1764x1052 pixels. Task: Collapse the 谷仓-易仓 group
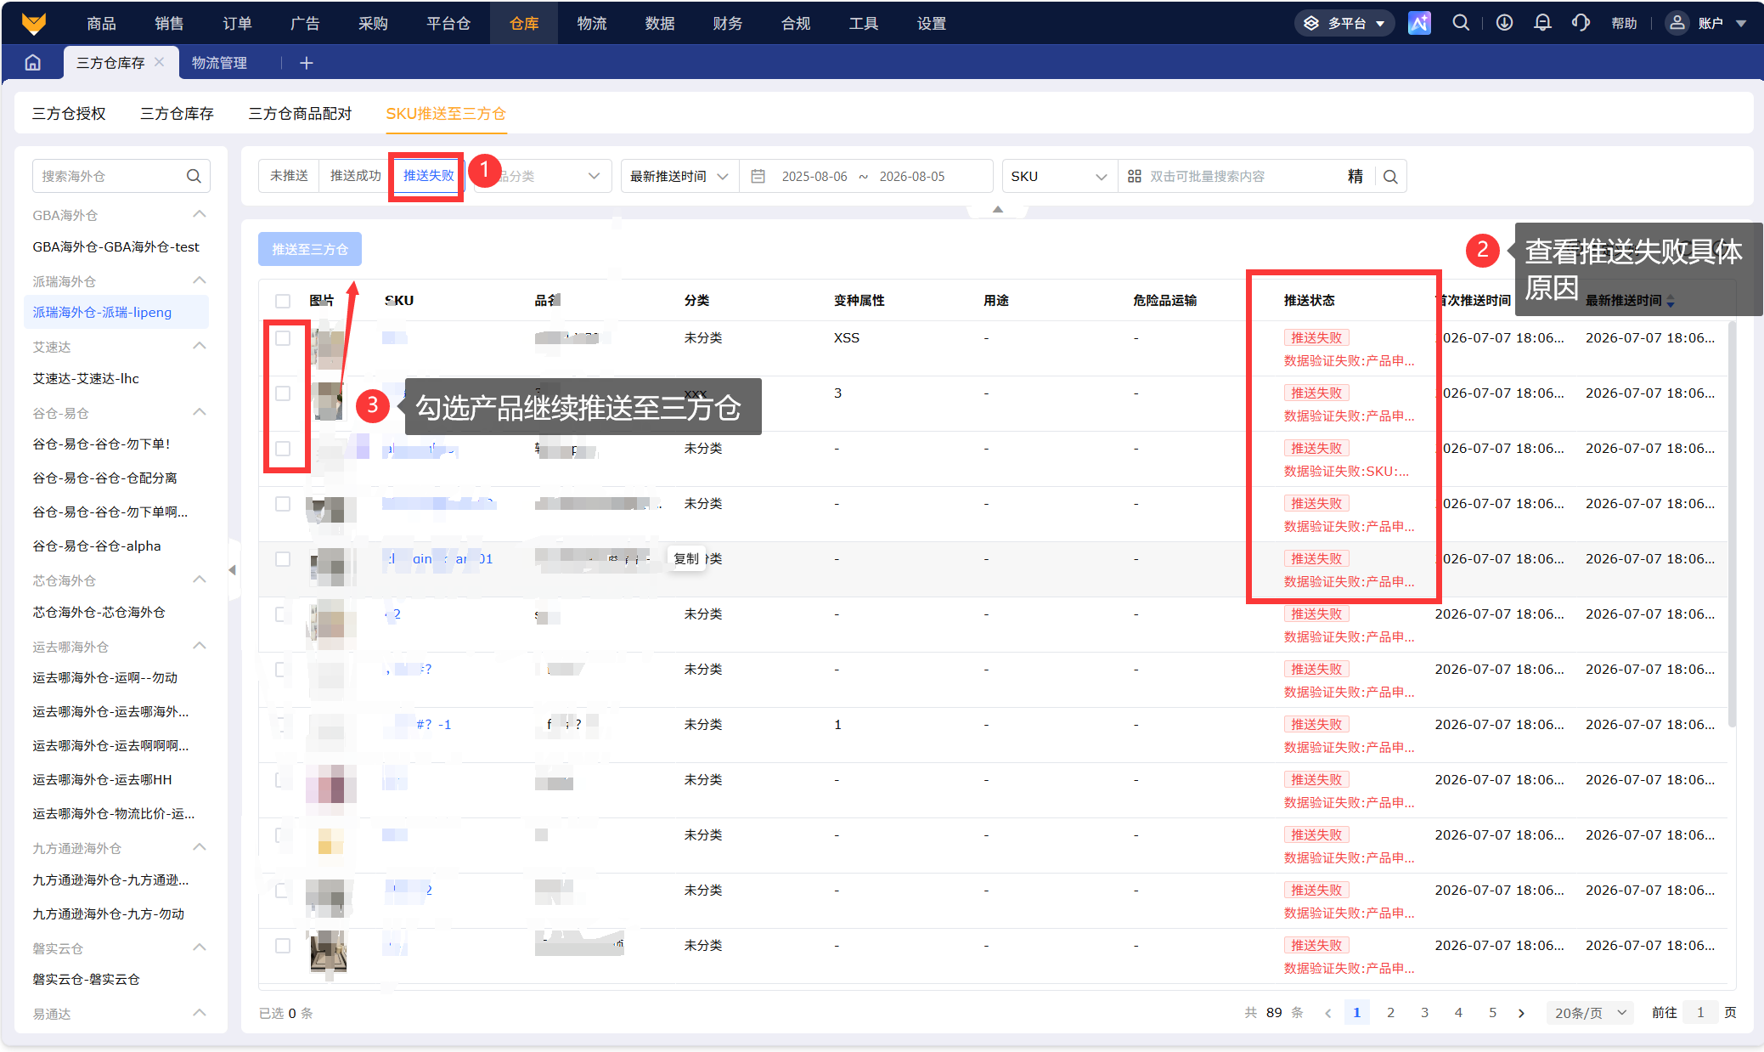pyautogui.click(x=200, y=412)
